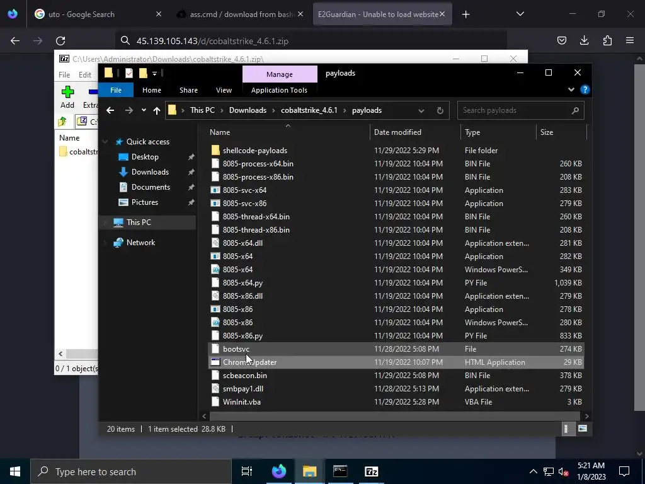Select the shellcode-payloads folder
This screenshot has width=645, height=484.
click(396, 150)
